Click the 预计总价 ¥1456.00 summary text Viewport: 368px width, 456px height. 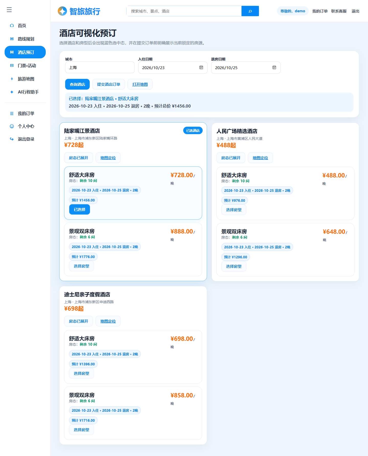172,106
